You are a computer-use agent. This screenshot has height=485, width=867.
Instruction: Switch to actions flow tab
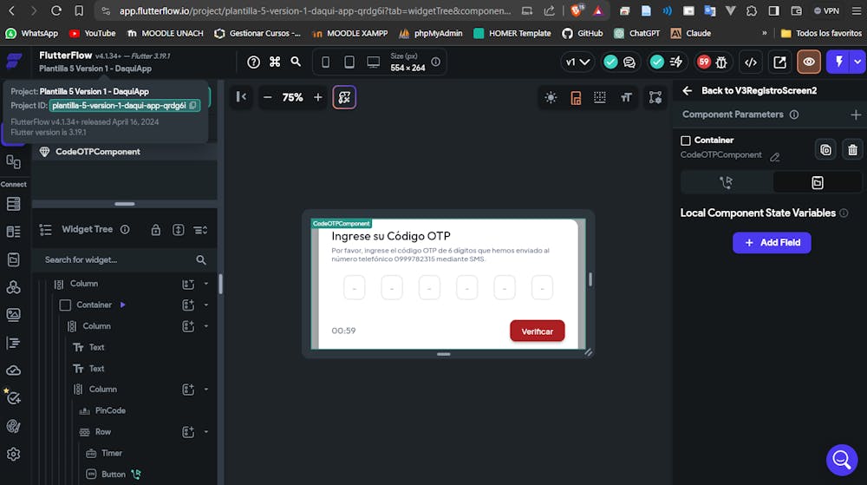click(x=726, y=182)
